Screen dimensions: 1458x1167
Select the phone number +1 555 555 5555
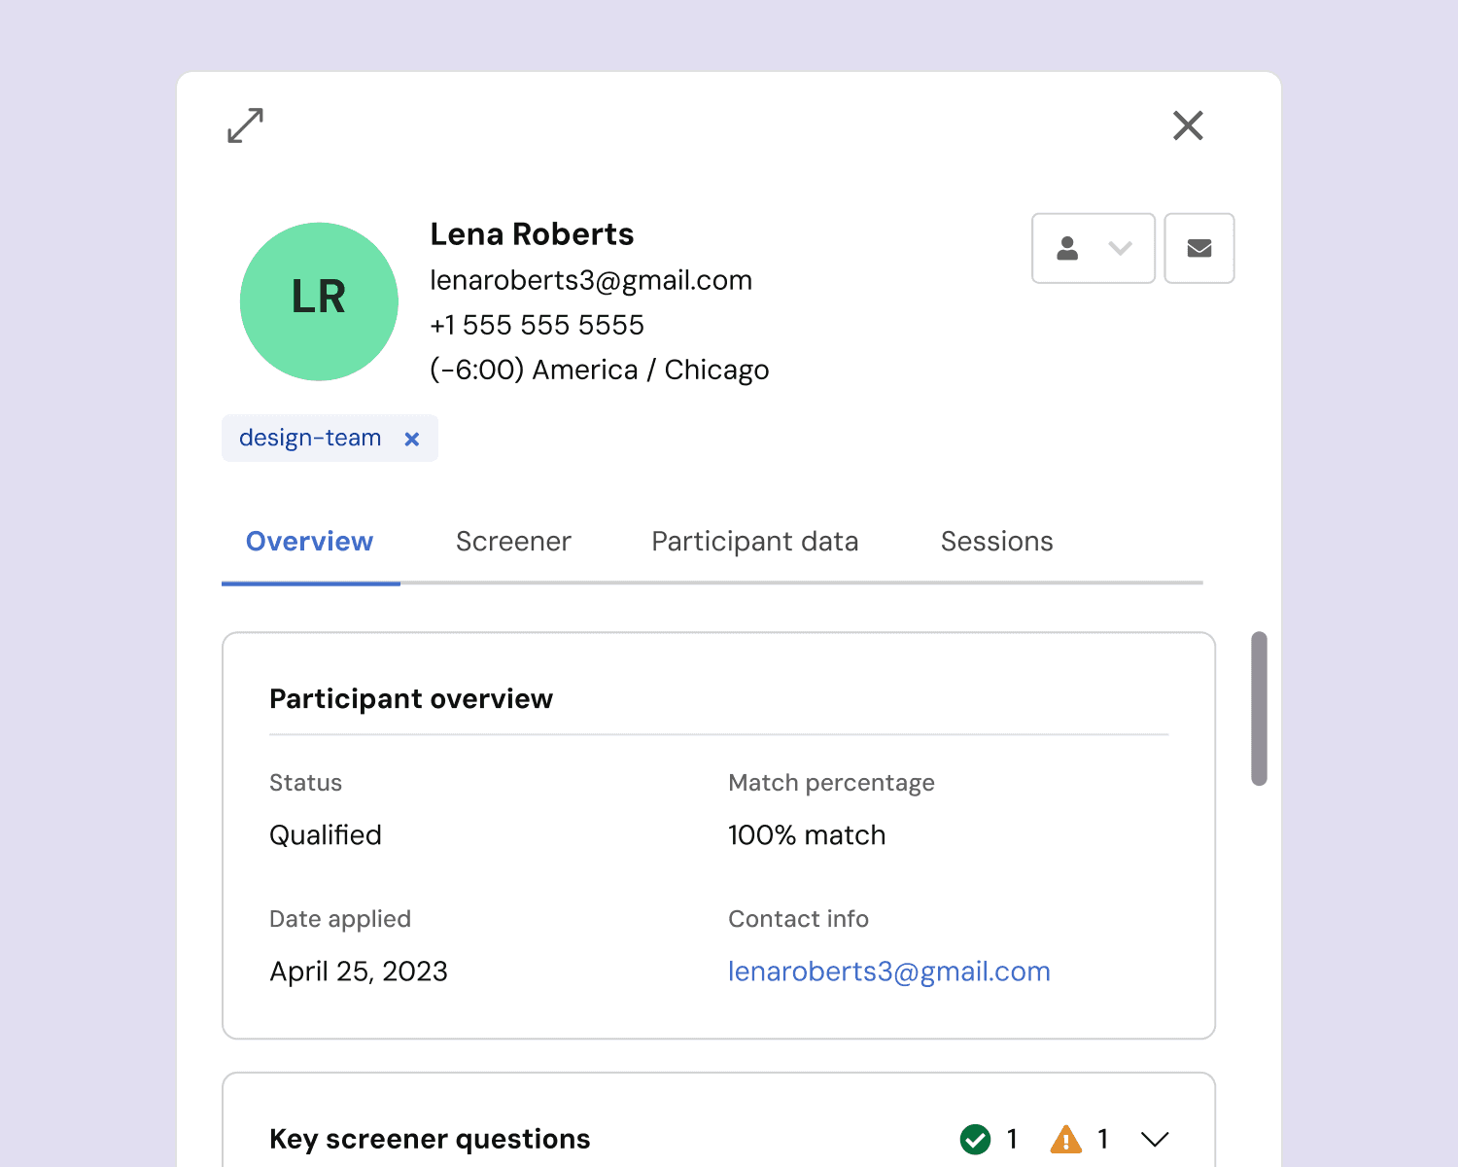click(538, 325)
